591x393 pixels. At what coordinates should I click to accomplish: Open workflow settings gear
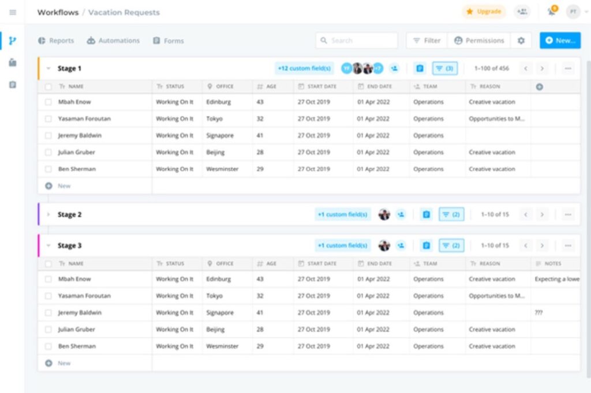(x=521, y=41)
